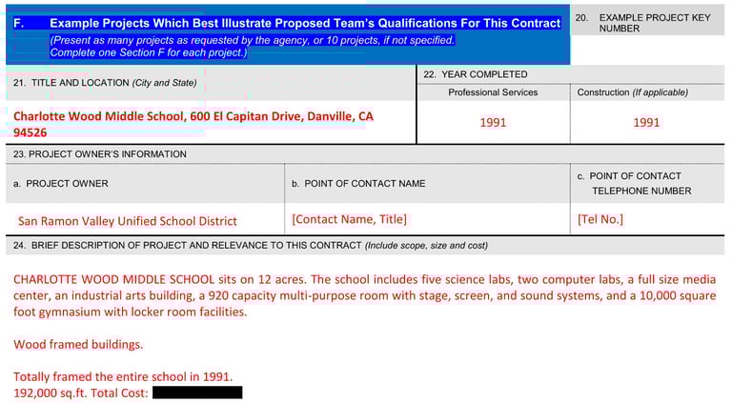Select the Charlotte Wood Middle School title text

point(193,124)
